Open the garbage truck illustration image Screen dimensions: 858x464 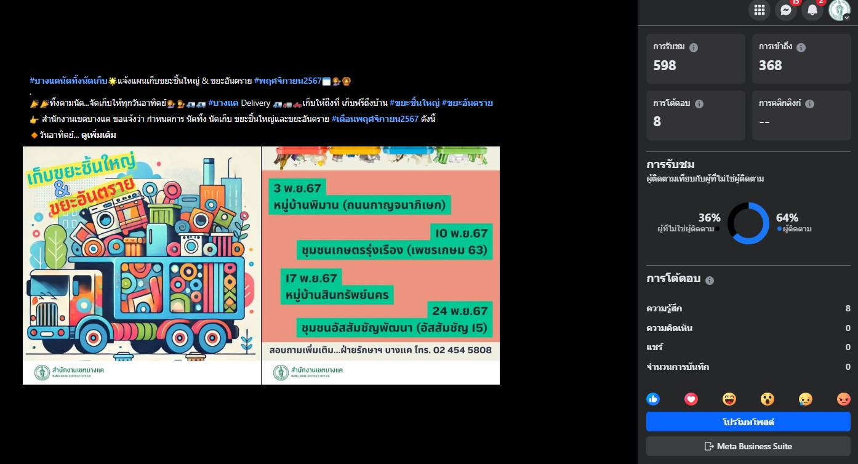[x=142, y=265]
